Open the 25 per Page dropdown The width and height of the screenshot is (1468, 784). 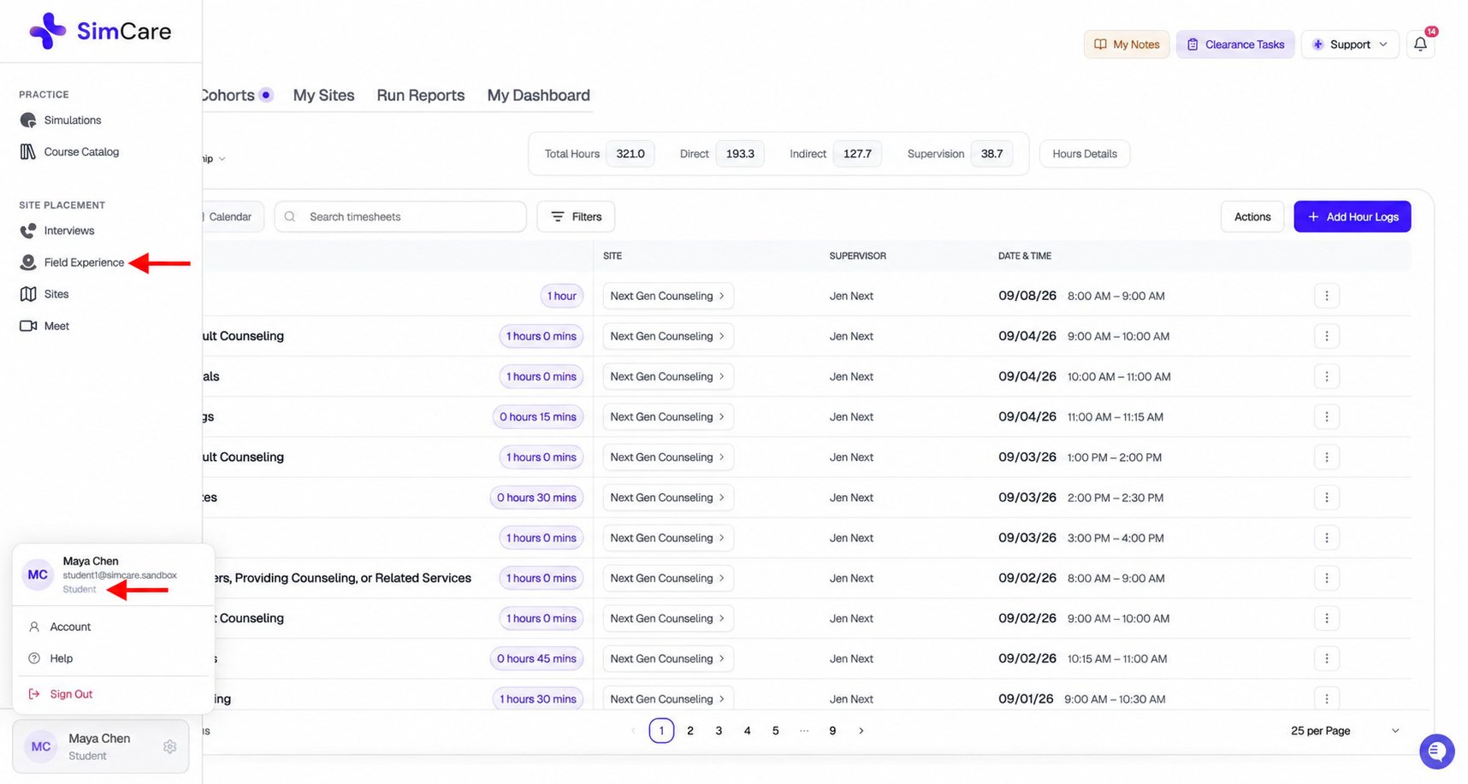tap(1345, 731)
